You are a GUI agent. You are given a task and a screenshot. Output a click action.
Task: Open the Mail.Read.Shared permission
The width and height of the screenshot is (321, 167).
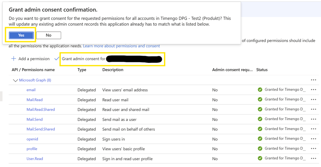coord(41,110)
